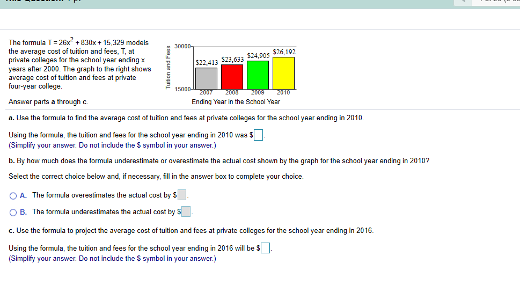Screen dimensions: 520x285
Task: Click the $26,192 label above yellow bar
Action: click(x=284, y=52)
